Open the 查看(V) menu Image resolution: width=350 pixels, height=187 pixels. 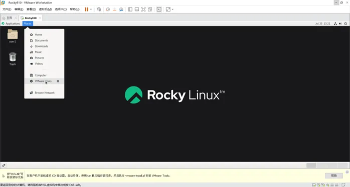click(x=31, y=9)
